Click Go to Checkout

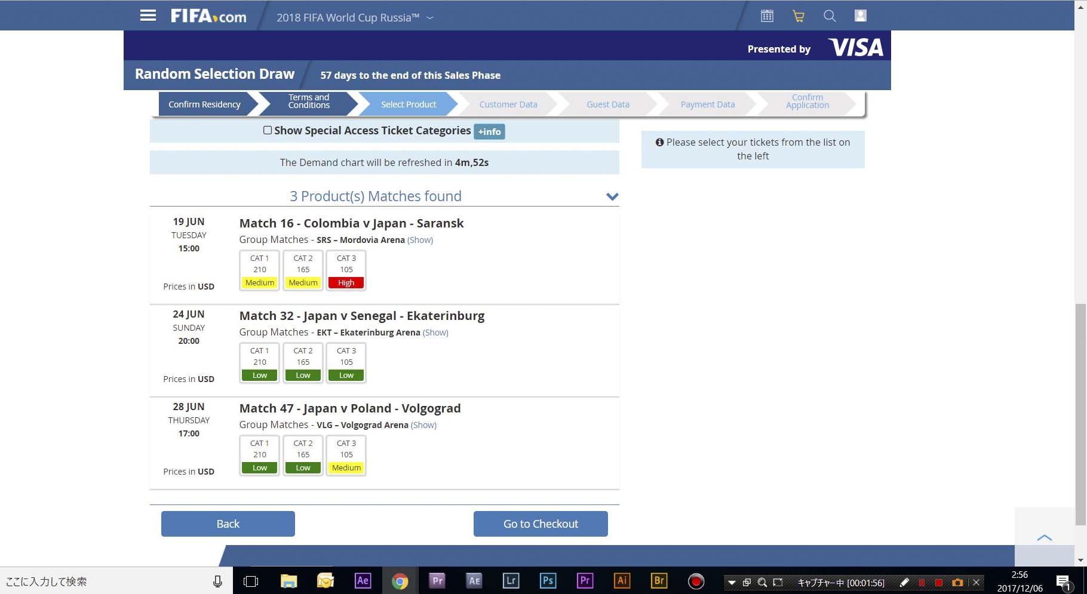coord(541,524)
